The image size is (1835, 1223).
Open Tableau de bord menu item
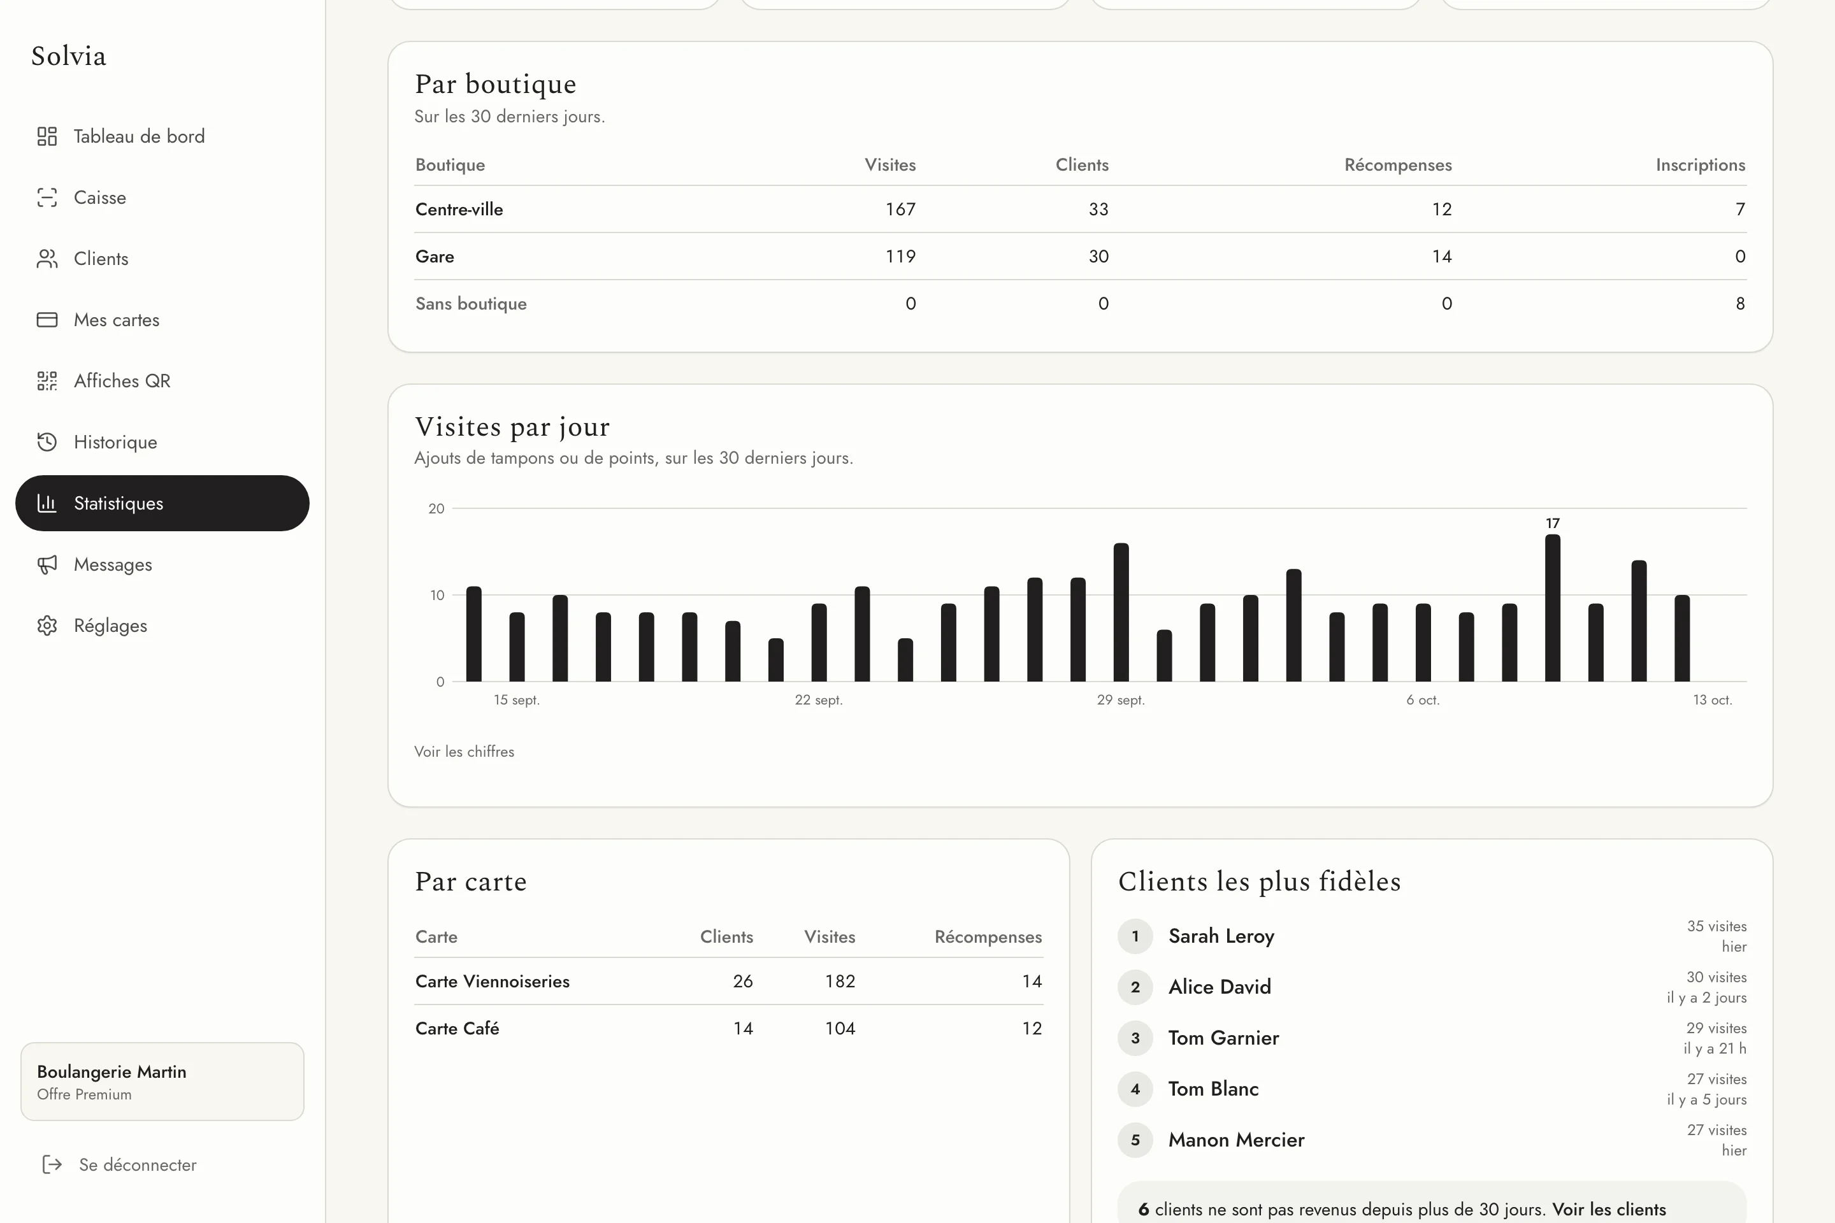tap(162, 136)
